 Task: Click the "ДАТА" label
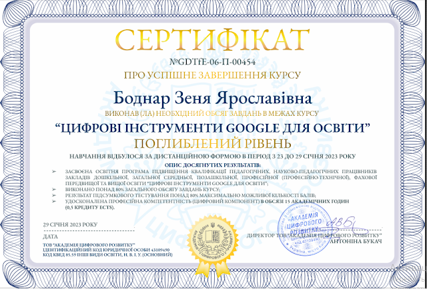51,236
